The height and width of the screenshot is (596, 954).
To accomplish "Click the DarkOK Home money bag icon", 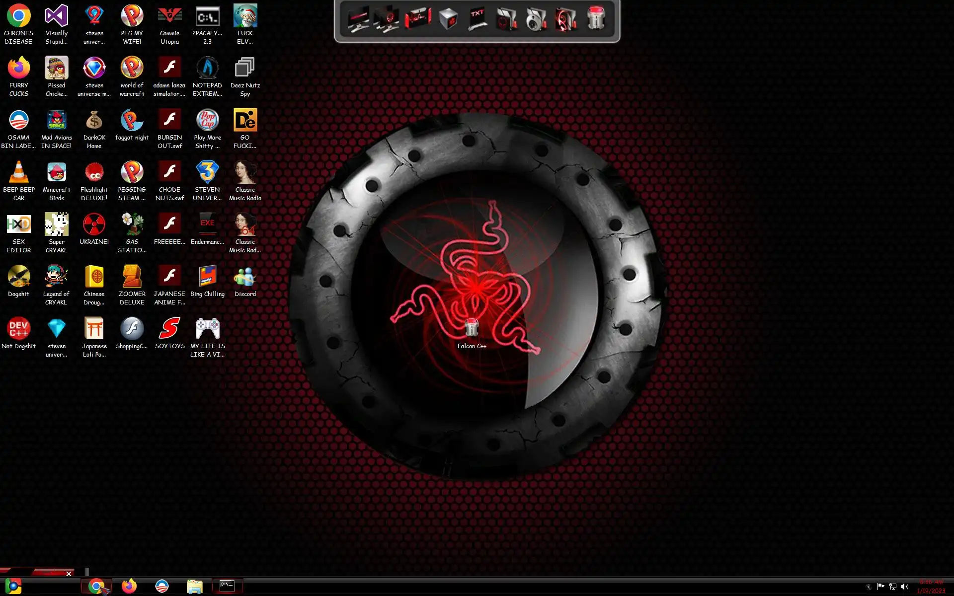I will 94,121.
